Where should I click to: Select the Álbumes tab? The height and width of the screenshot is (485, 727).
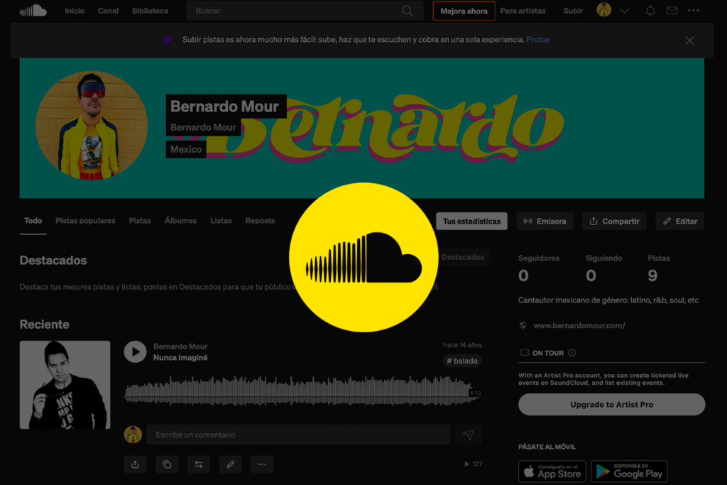pyautogui.click(x=180, y=221)
